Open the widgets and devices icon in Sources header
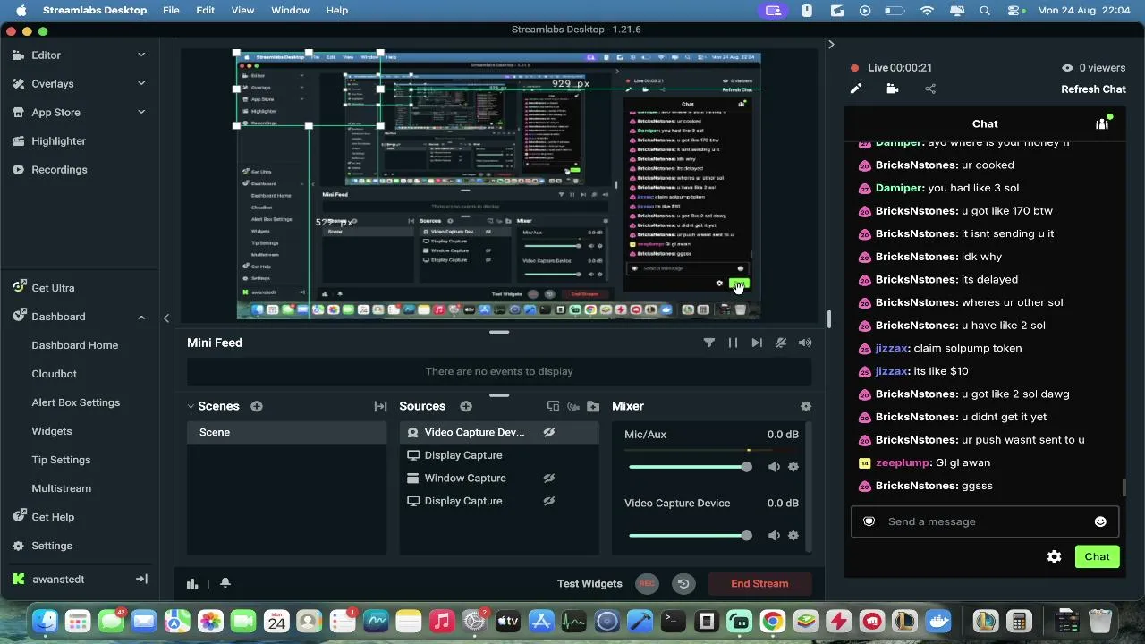Image resolution: width=1145 pixels, height=644 pixels. (553, 406)
